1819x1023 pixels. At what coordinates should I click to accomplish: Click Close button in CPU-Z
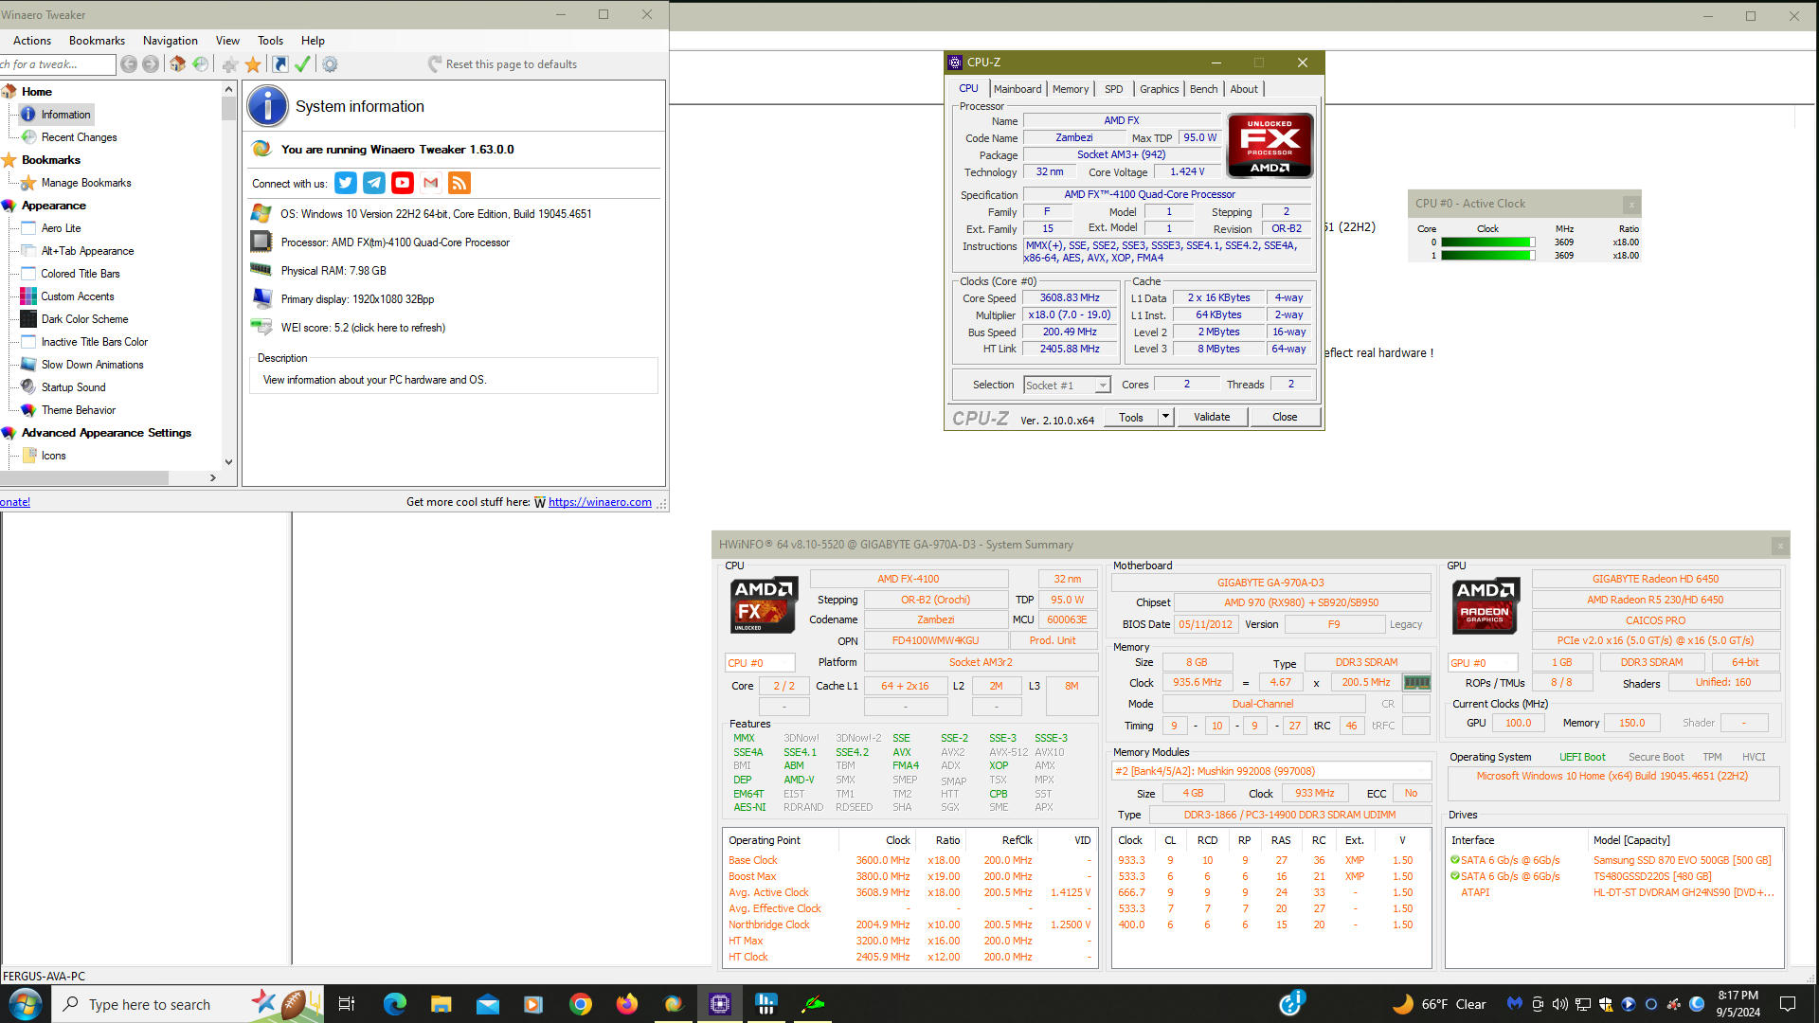1285,417
